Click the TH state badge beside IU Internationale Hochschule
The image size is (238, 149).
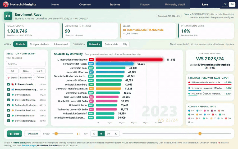[x=91, y=60]
